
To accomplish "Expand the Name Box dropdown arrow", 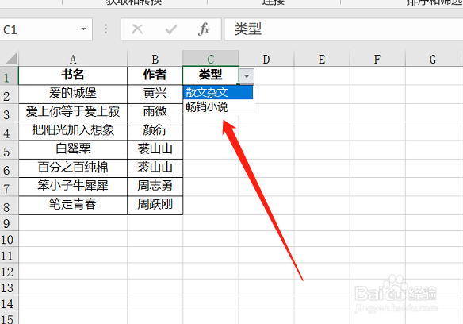I will [83, 29].
